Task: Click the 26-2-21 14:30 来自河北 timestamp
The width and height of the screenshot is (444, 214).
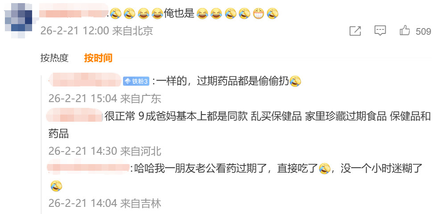Action: coord(105,151)
